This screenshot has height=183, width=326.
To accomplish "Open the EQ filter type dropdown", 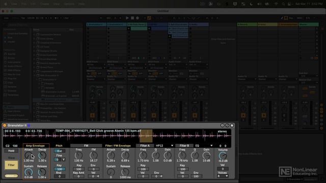I will click(x=204, y=146).
